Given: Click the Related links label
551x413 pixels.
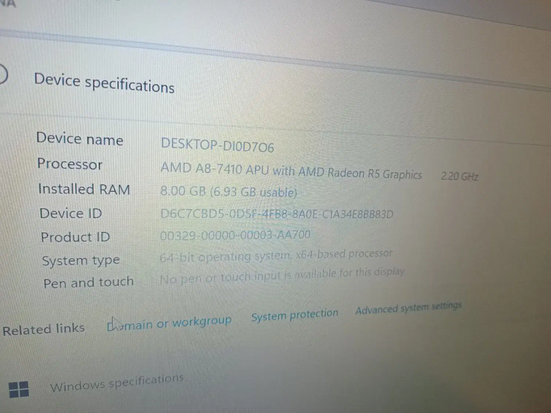Looking at the screenshot, I should tap(44, 329).
